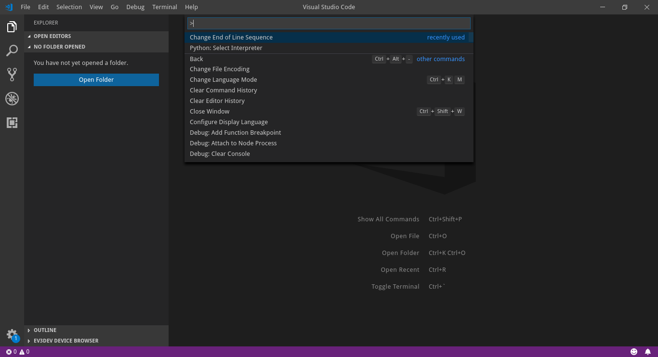Restore down the window
This screenshot has width=658, height=357.
[x=624, y=7]
